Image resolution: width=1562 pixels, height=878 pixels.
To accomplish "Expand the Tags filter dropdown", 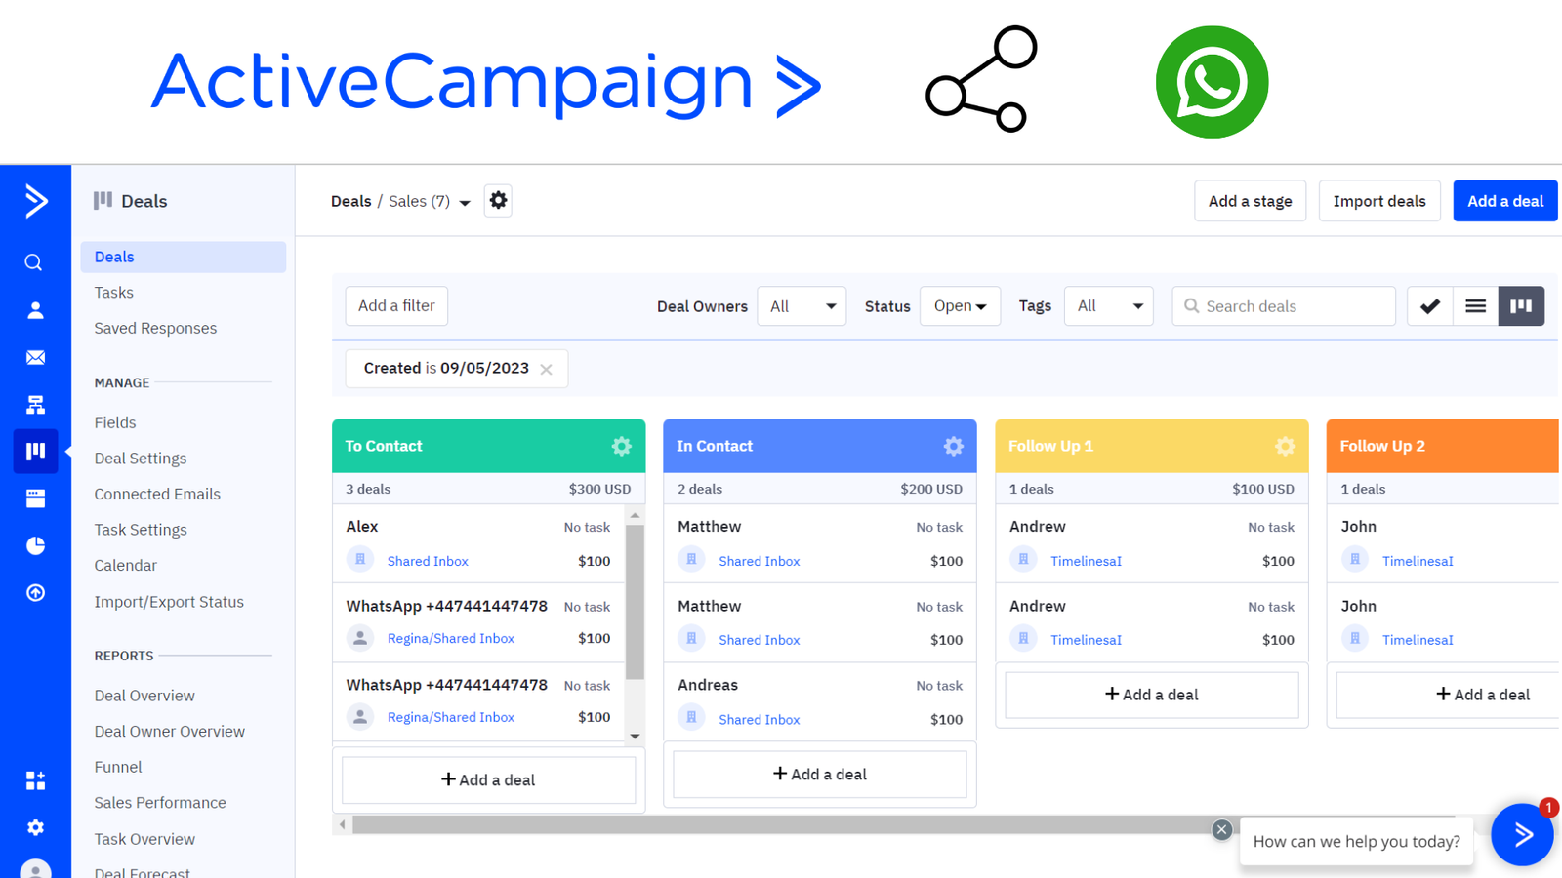I will [1108, 305].
